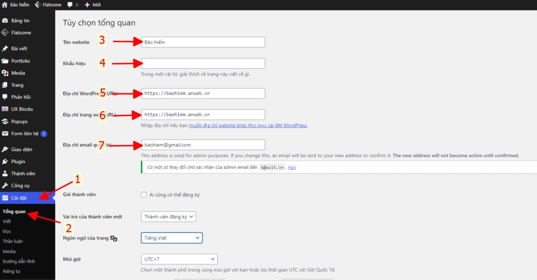The height and width of the screenshot is (280, 537).
Task: Click the Bảng tin dashboard icon
Action: [x=5, y=20]
